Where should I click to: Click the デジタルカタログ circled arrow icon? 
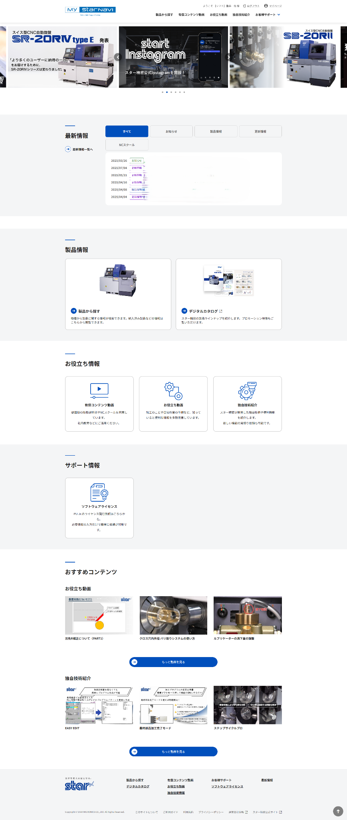[184, 311]
